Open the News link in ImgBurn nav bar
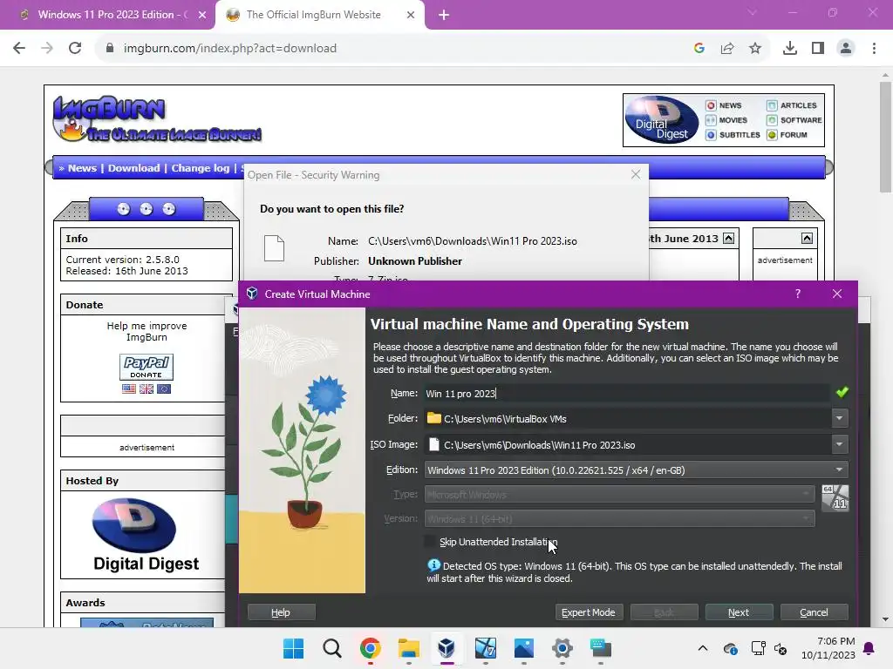The image size is (893, 669). tap(82, 168)
